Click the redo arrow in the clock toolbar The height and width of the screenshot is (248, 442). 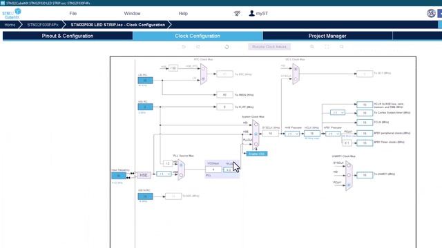click(198, 47)
